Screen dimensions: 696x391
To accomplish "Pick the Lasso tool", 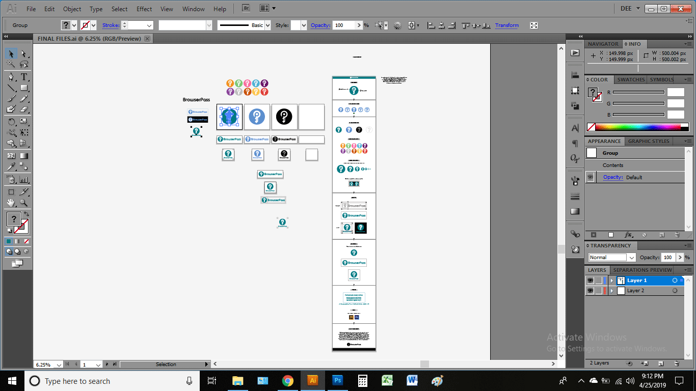I will click(23, 65).
